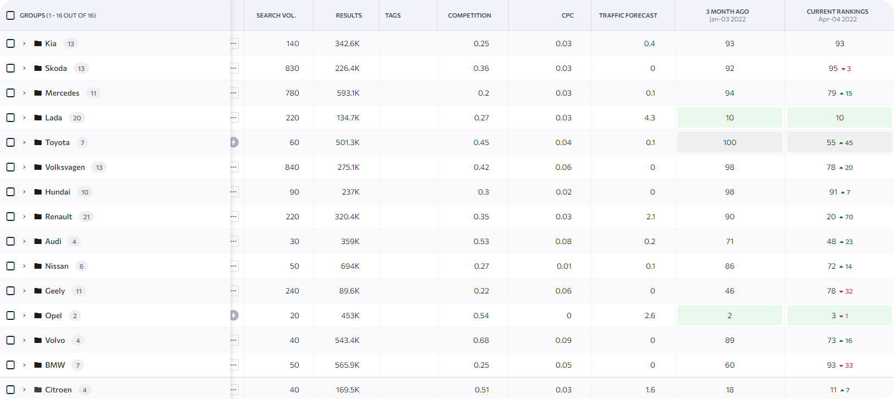Click the lightning bolt icon in Opel row

[234, 315]
